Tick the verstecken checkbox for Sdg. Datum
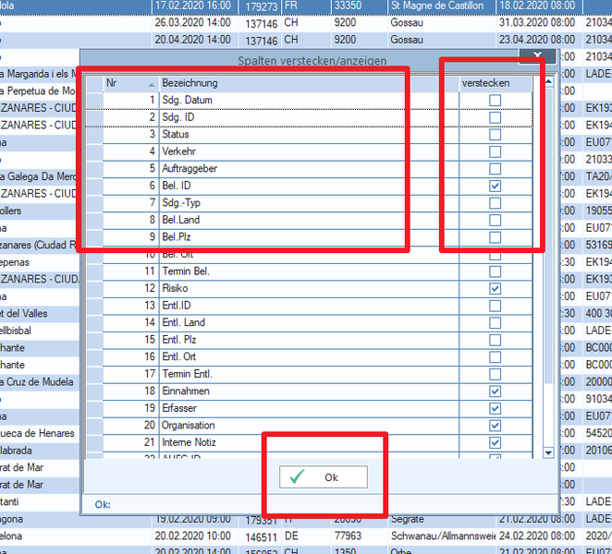 (x=495, y=101)
